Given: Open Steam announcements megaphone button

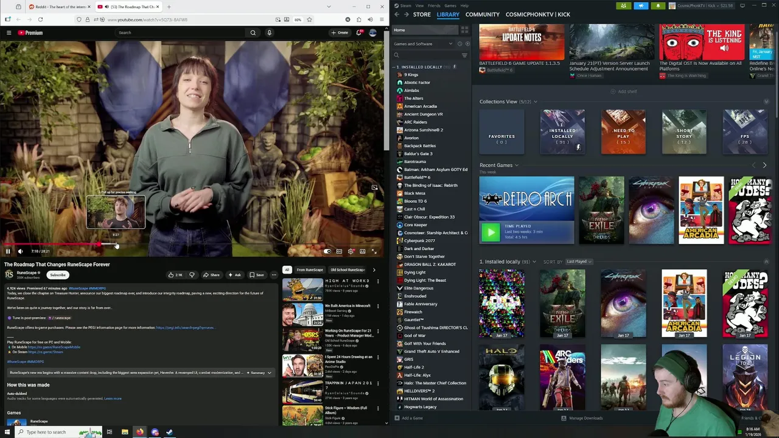Looking at the screenshot, I should [x=641, y=5].
